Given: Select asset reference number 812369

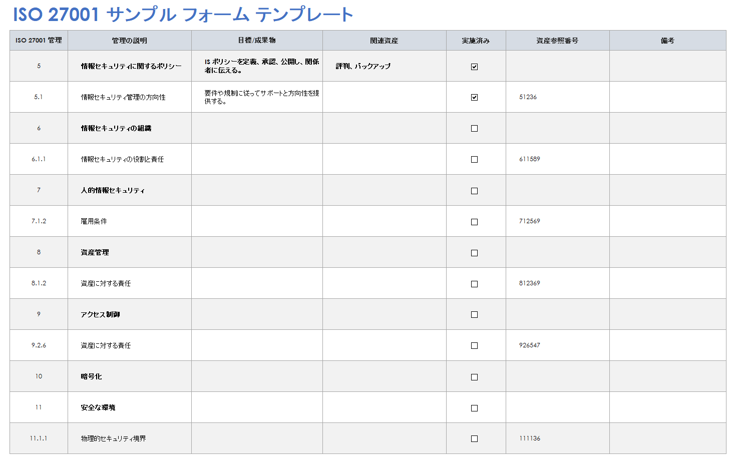Looking at the screenshot, I should pyautogui.click(x=530, y=283).
